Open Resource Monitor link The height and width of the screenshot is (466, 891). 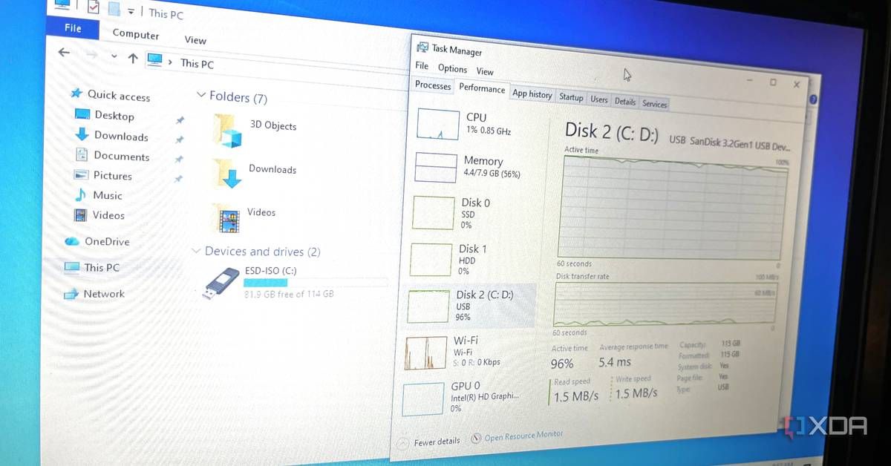click(x=518, y=436)
